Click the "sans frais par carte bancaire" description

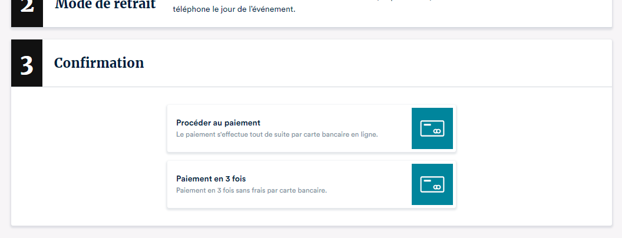[x=283, y=190]
